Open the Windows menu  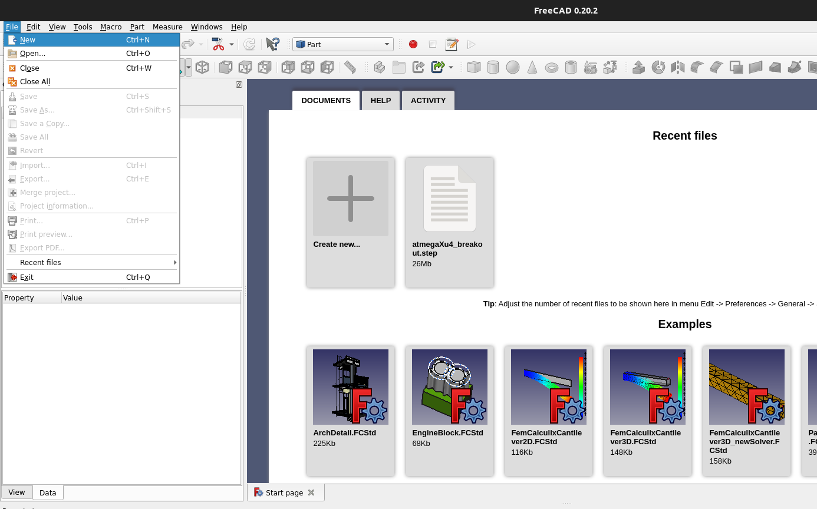pos(207,27)
